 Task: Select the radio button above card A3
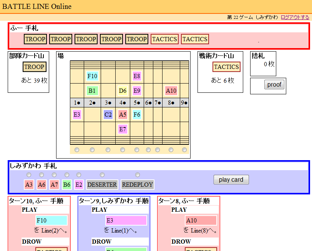pyautogui.click(x=29, y=175)
